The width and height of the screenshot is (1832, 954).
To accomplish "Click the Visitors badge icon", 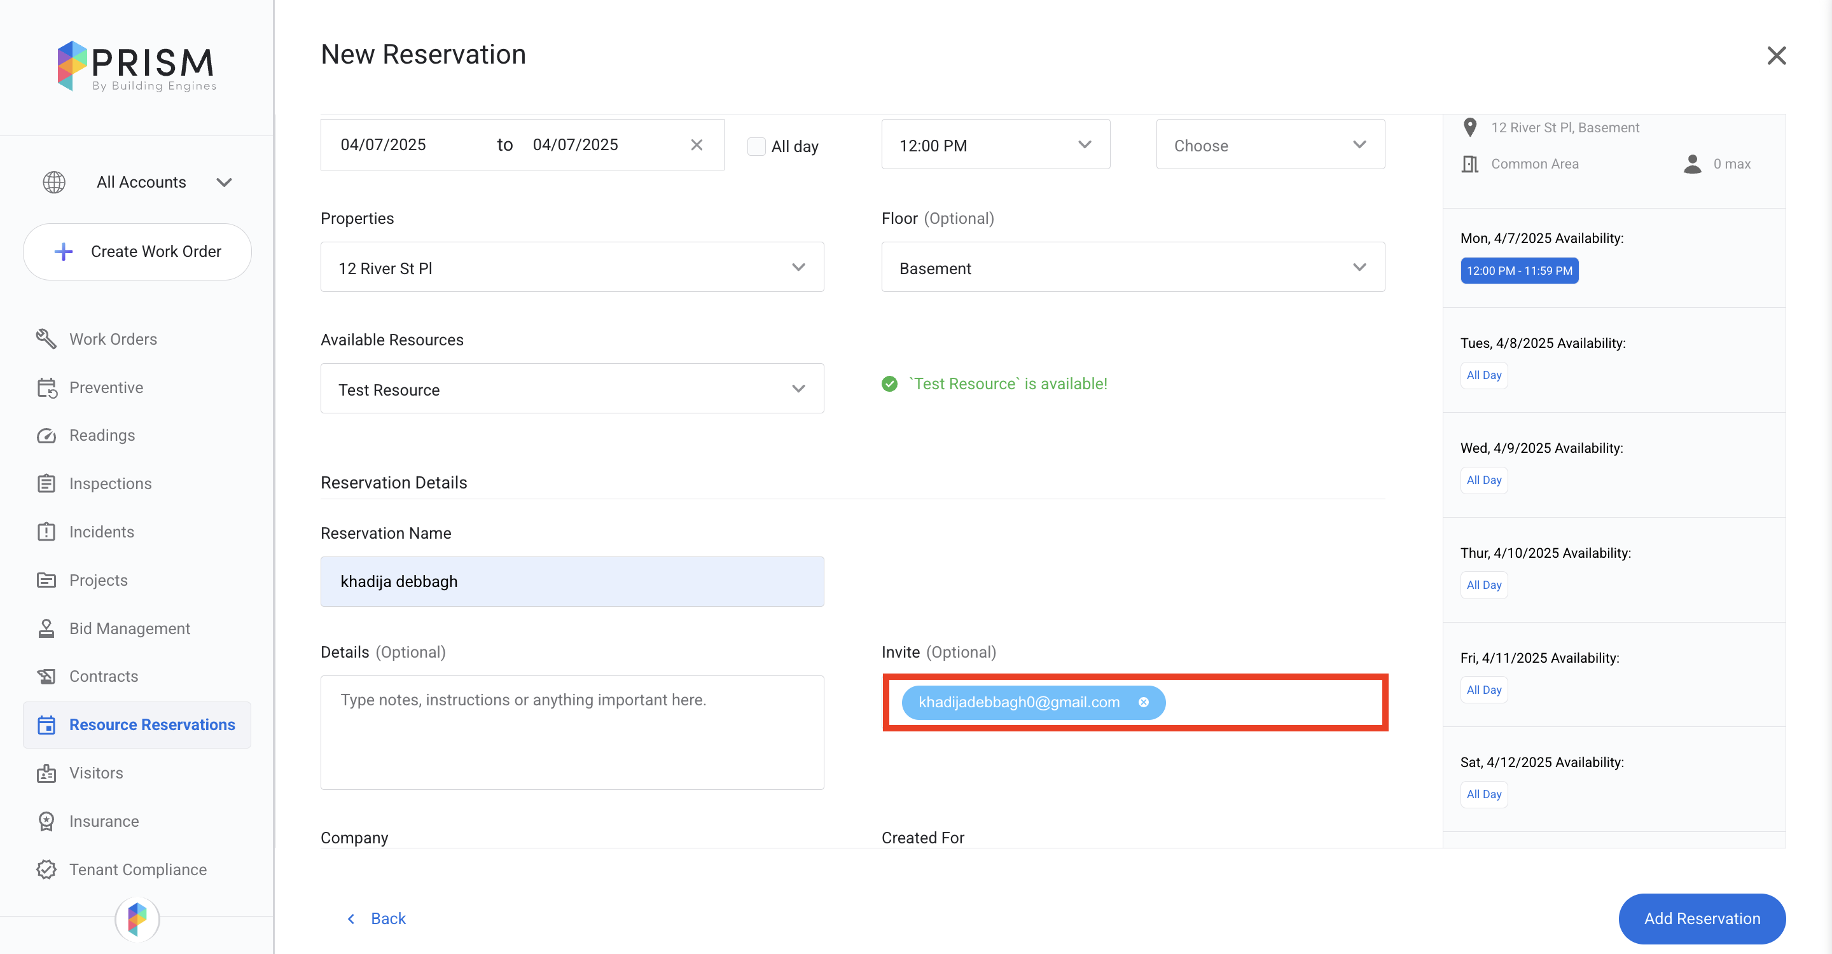I will click(x=46, y=773).
